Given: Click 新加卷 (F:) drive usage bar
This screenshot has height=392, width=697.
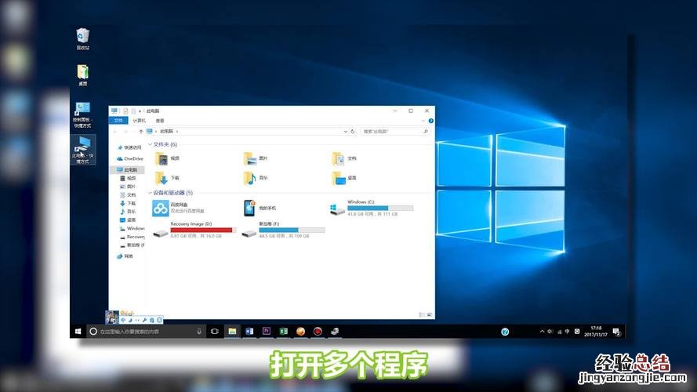Looking at the screenshot, I should tap(292, 230).
